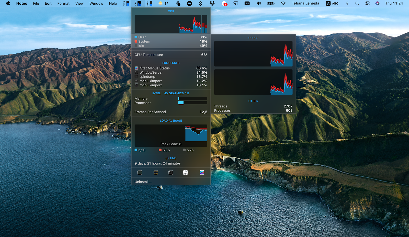Click the gray Idle legend swatch
409x237 pixels.
[x=136, y=46]
